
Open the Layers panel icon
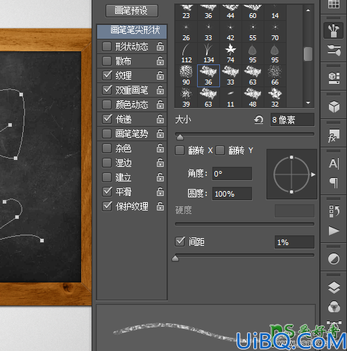tap(334, 287)
